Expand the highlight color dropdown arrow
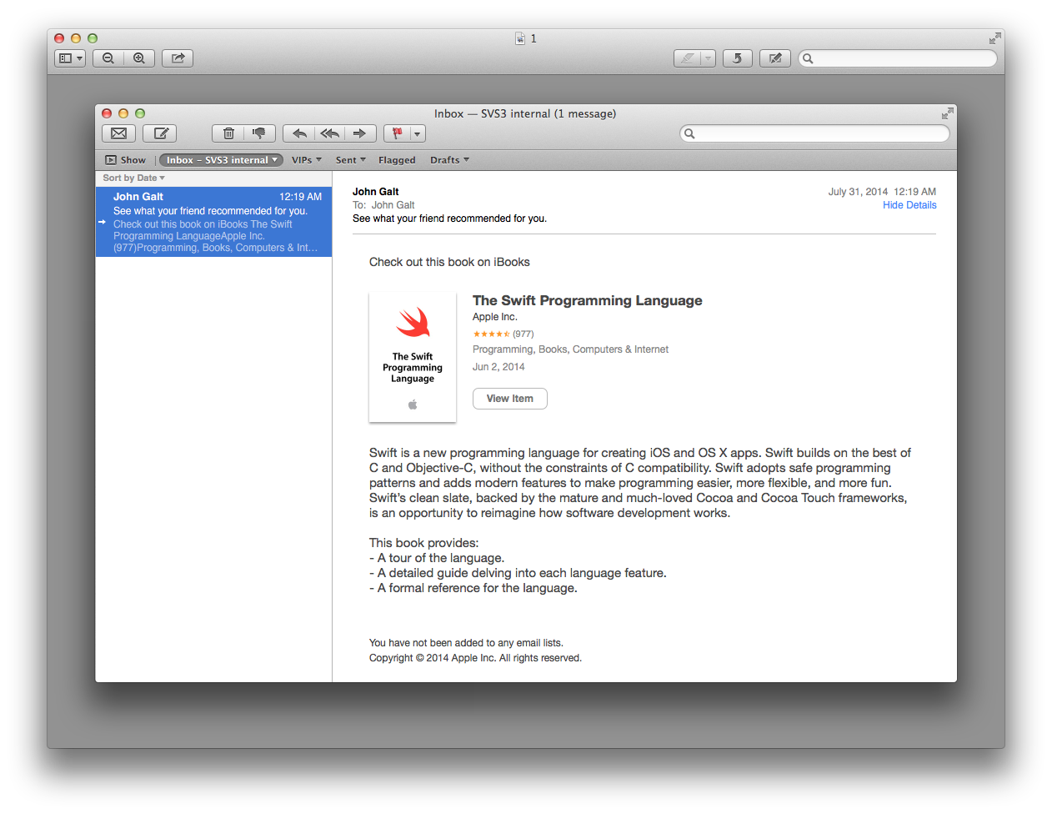 (709, 58)
